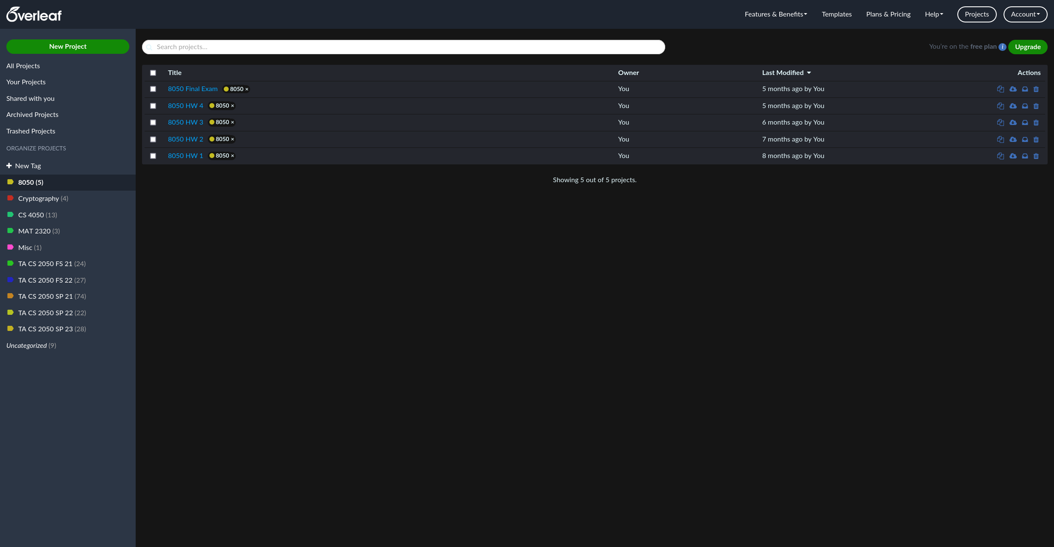
Task: Check the select-all projects checkbox
Action: [153, 73]
